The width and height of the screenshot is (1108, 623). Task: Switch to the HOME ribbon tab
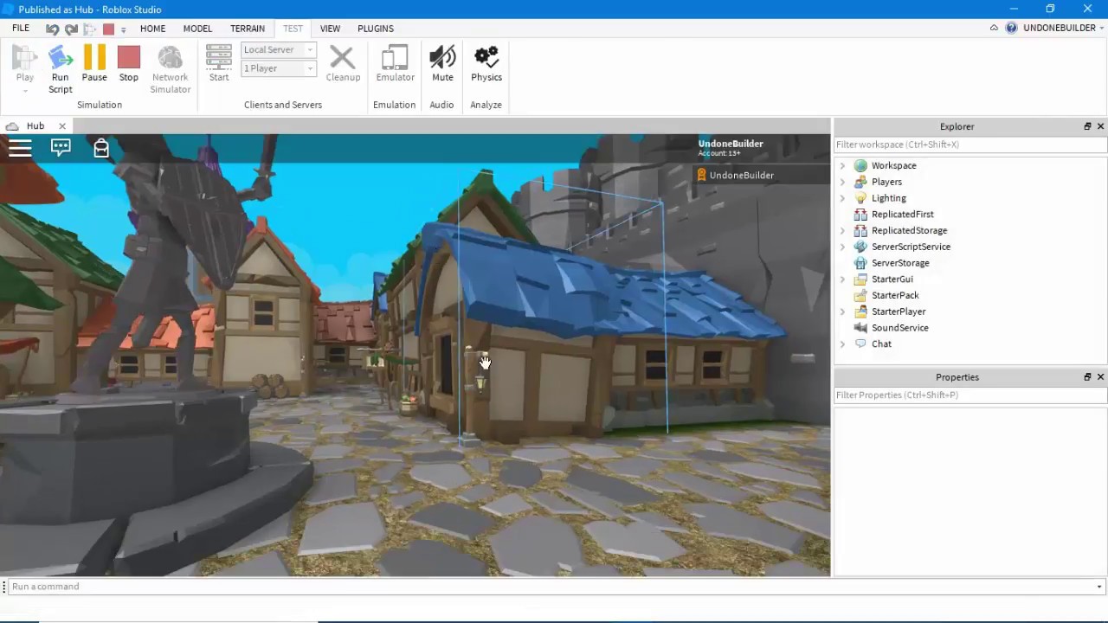point(152,29)
